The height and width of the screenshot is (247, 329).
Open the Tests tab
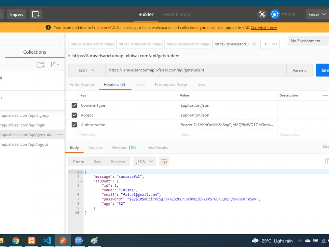pos(201,84)
